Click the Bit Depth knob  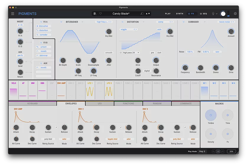point(63,60)
